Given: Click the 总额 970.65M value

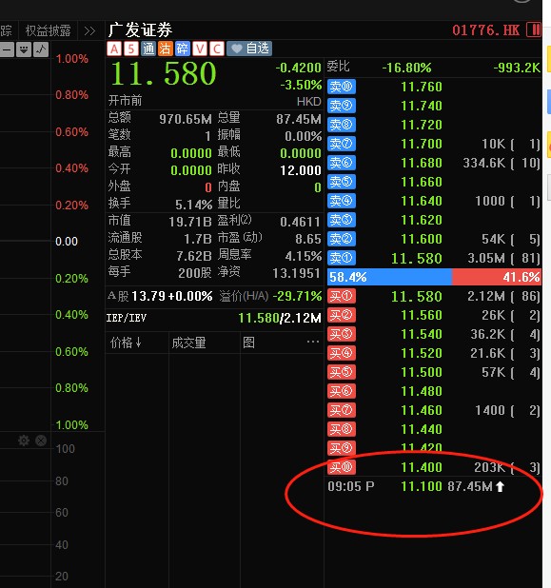Looking at the screenshot, I should (x=186, y=119).
